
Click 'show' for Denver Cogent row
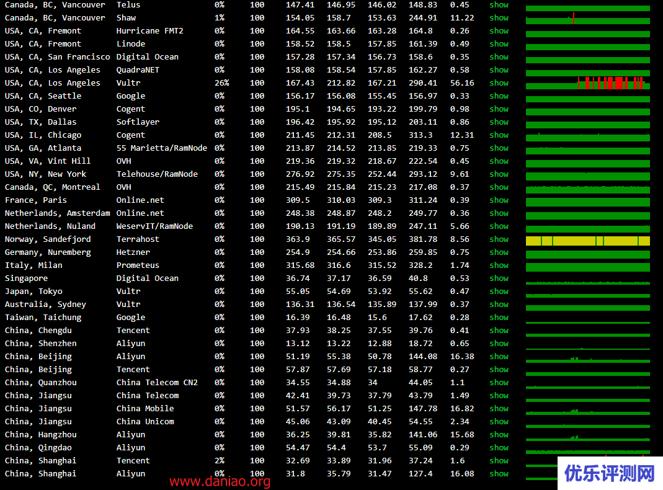pyautogui.click(x=499, y=109)
